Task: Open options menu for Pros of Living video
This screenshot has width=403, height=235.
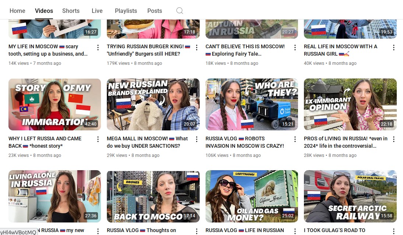Action: click(x=394, y=139)
